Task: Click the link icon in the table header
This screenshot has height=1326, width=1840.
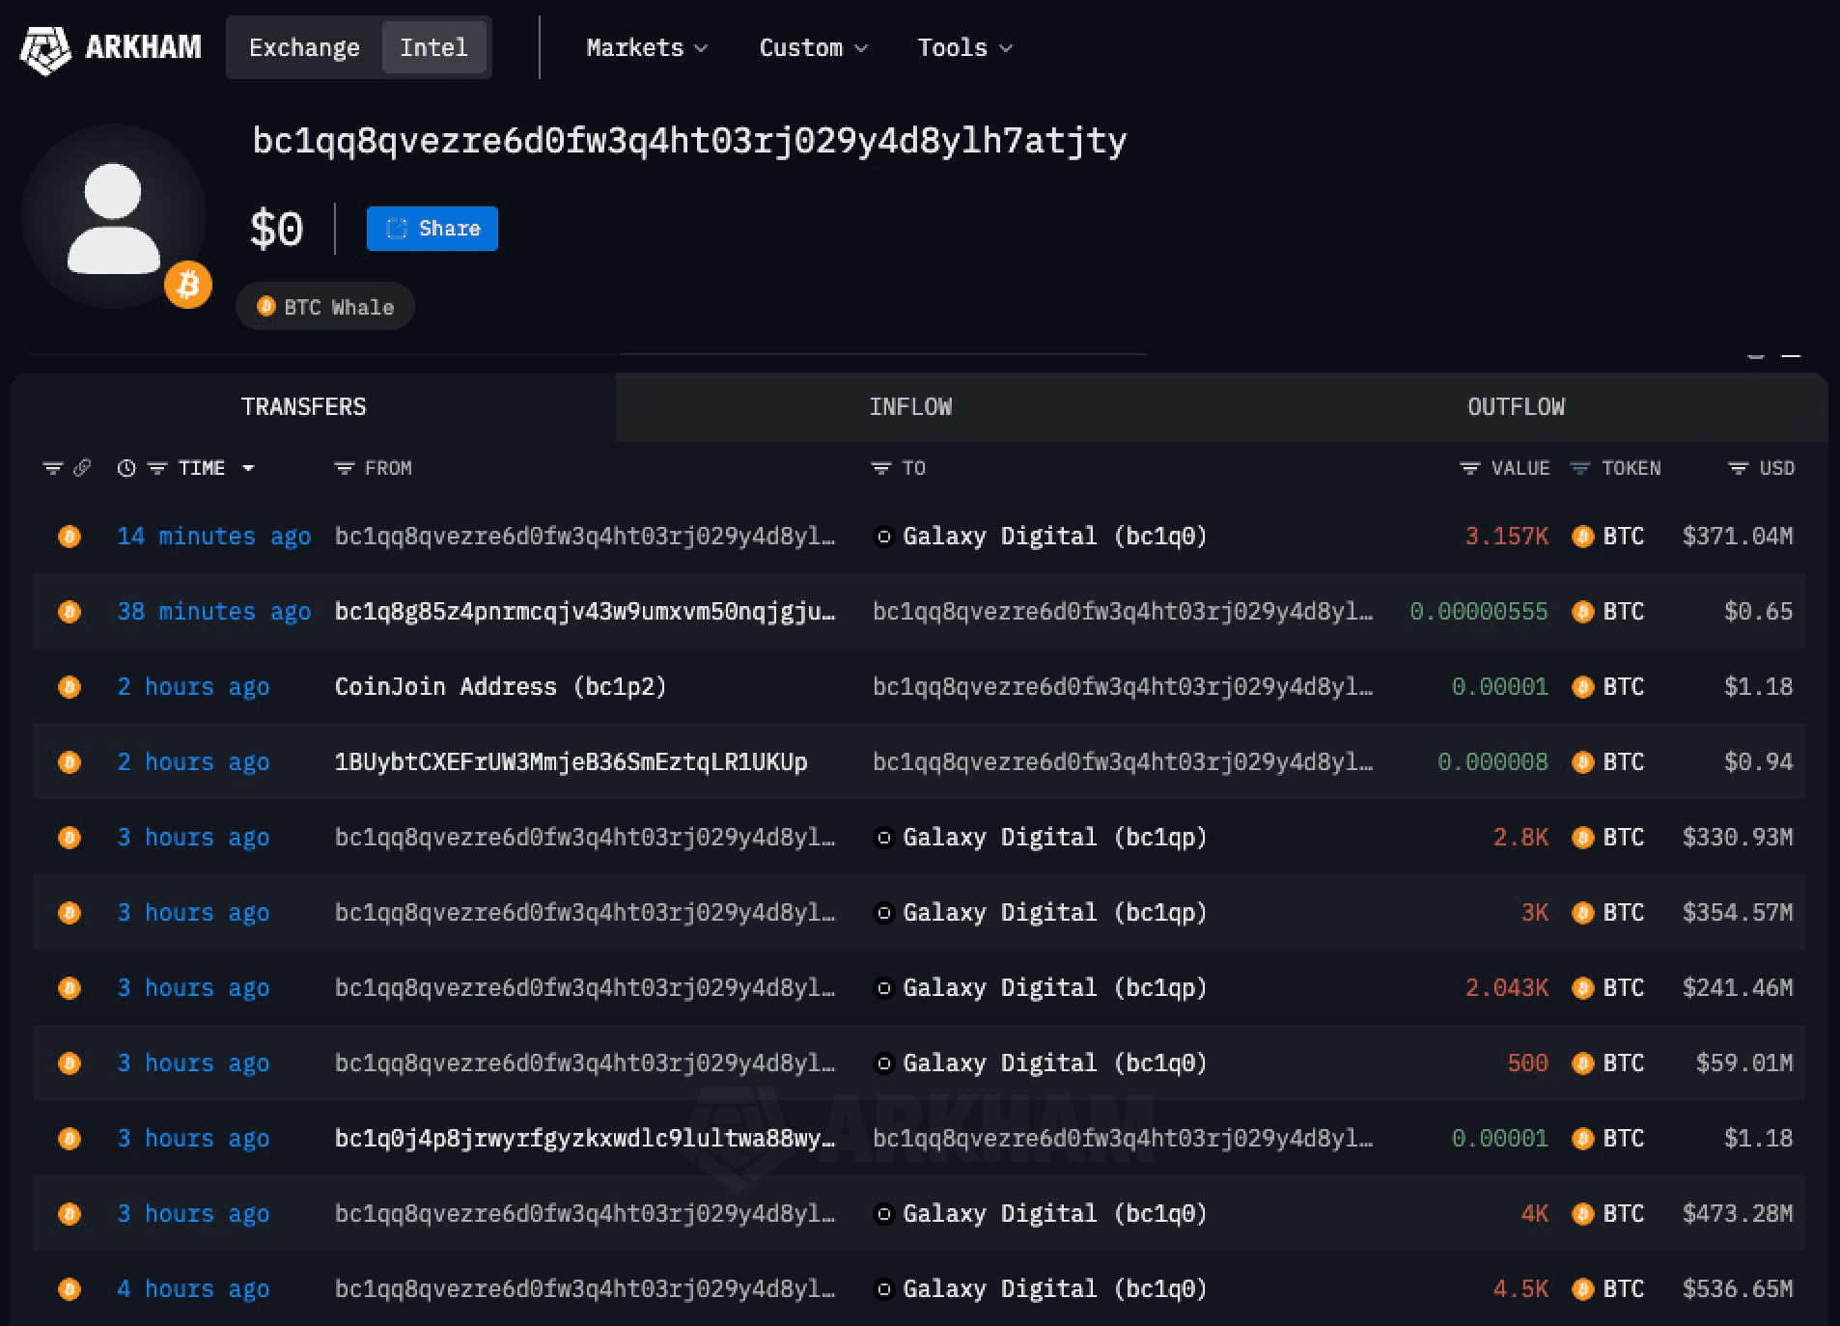Action: point(82,468)
